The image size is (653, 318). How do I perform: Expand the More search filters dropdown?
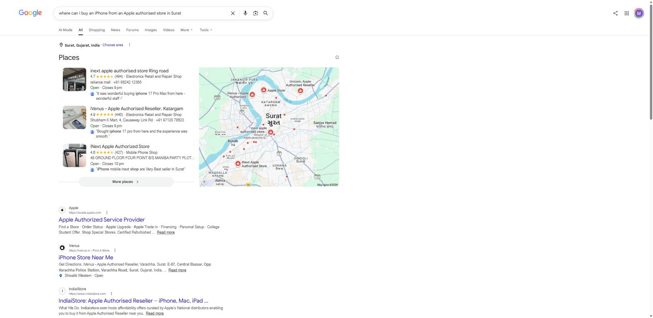pos(187,30)
